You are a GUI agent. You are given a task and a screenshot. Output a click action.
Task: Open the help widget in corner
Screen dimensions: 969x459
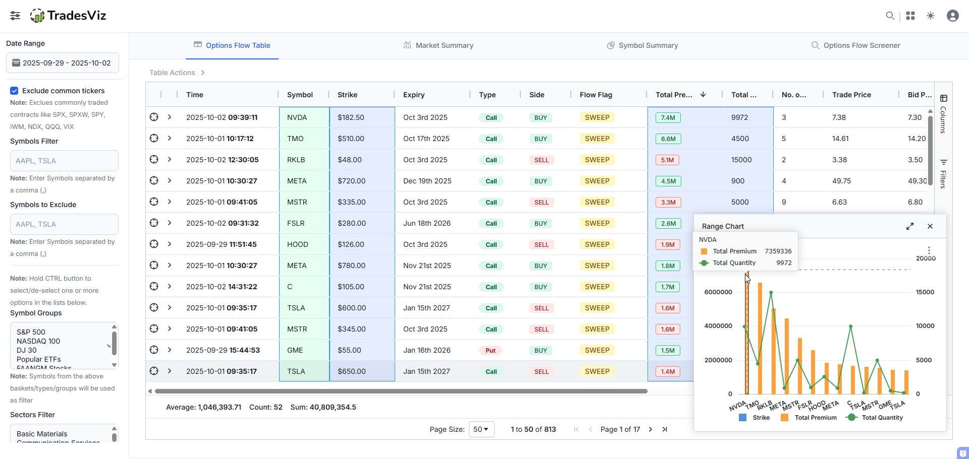pos(963,452)
